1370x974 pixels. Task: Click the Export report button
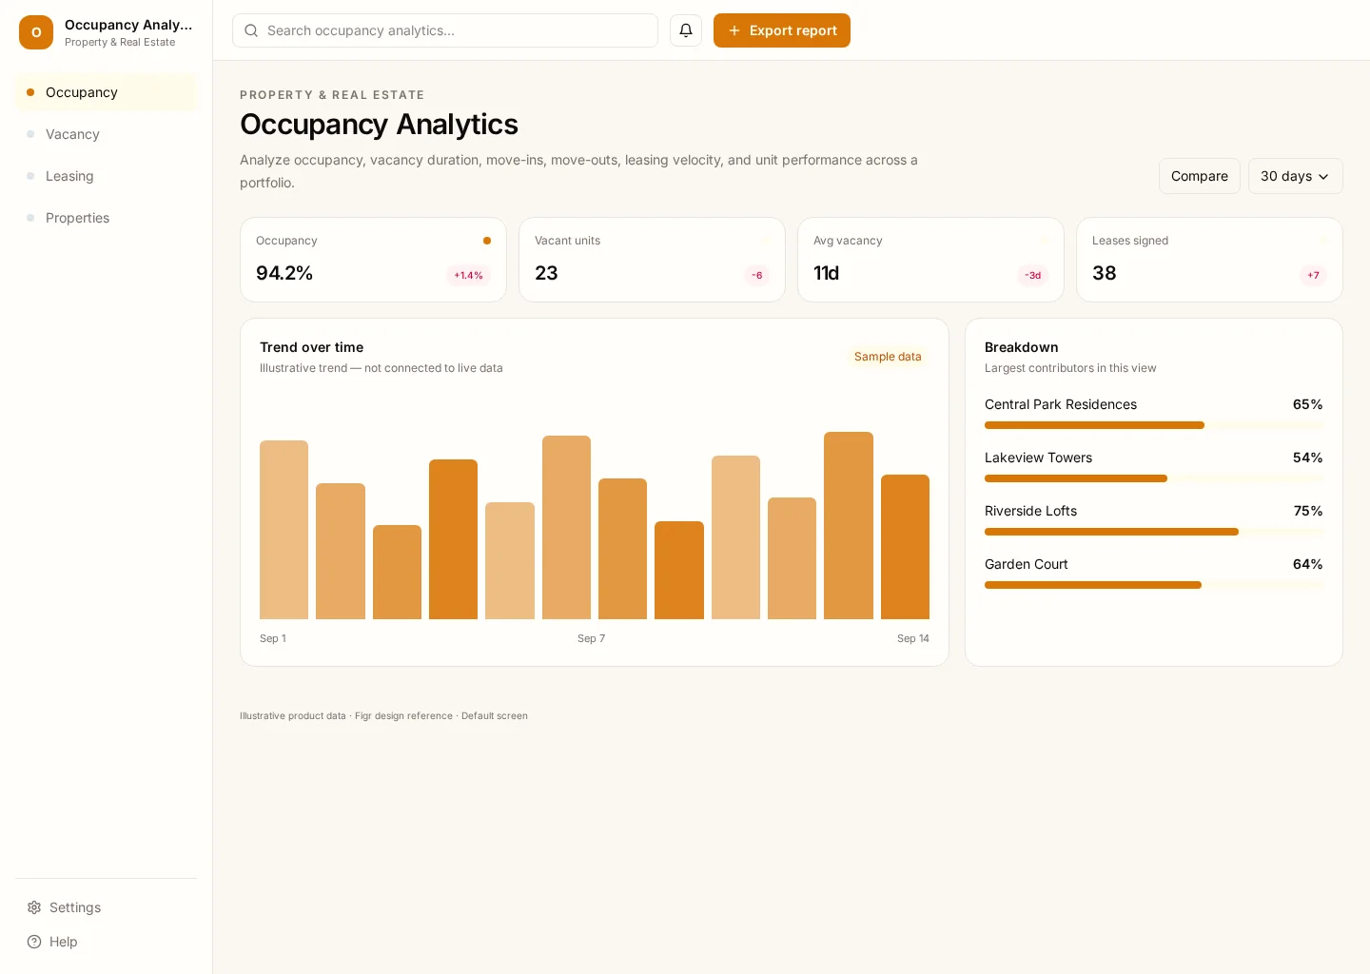click(782, 30)
